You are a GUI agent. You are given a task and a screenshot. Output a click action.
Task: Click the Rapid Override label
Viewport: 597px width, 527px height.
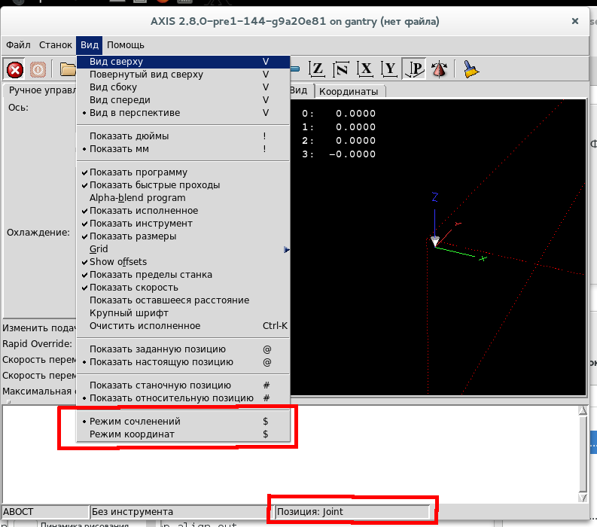coord(38,344)
